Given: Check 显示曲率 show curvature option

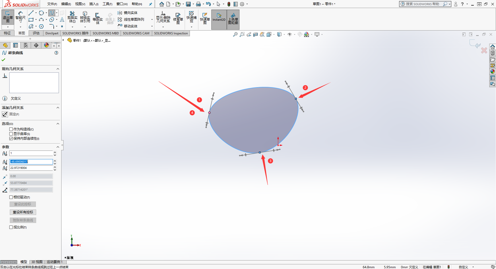Looking at the screenshot, I should coord(11,134).
